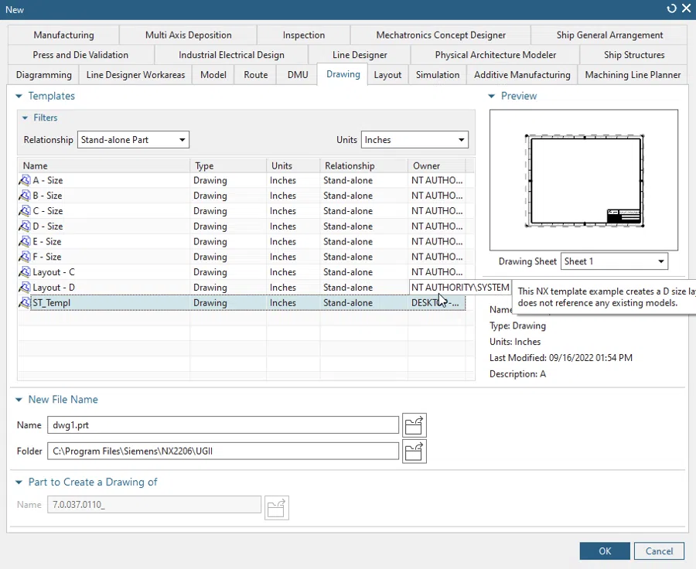The image size is (696, 569).
Task: Click the Cancel button
Action: click(659, 550)
